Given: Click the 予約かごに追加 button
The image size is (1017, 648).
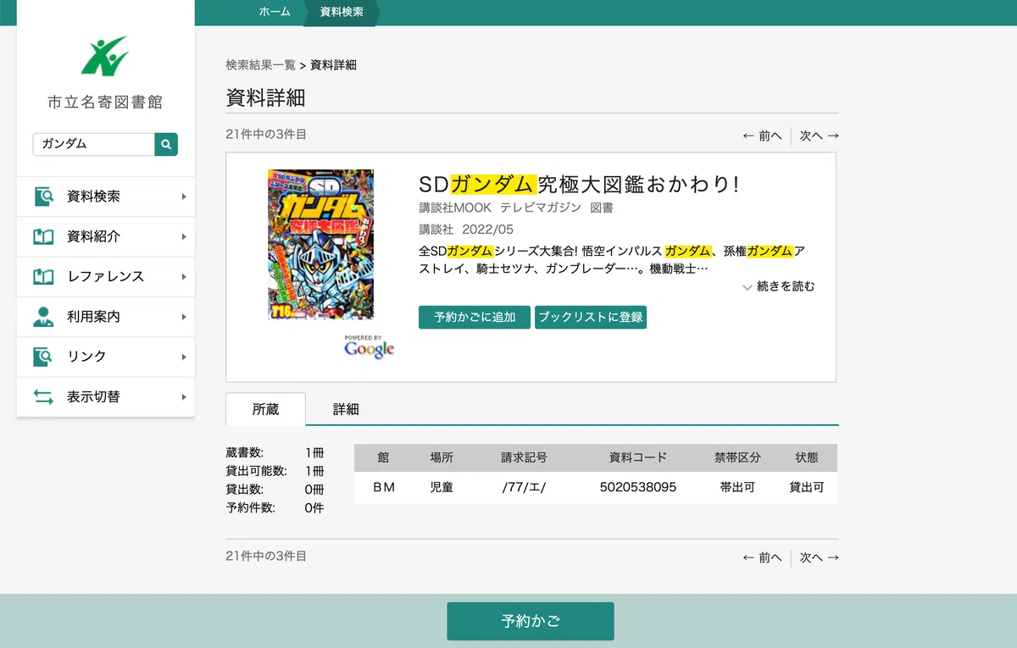Looking at the screenshot, I should click(x=475, y=317).
